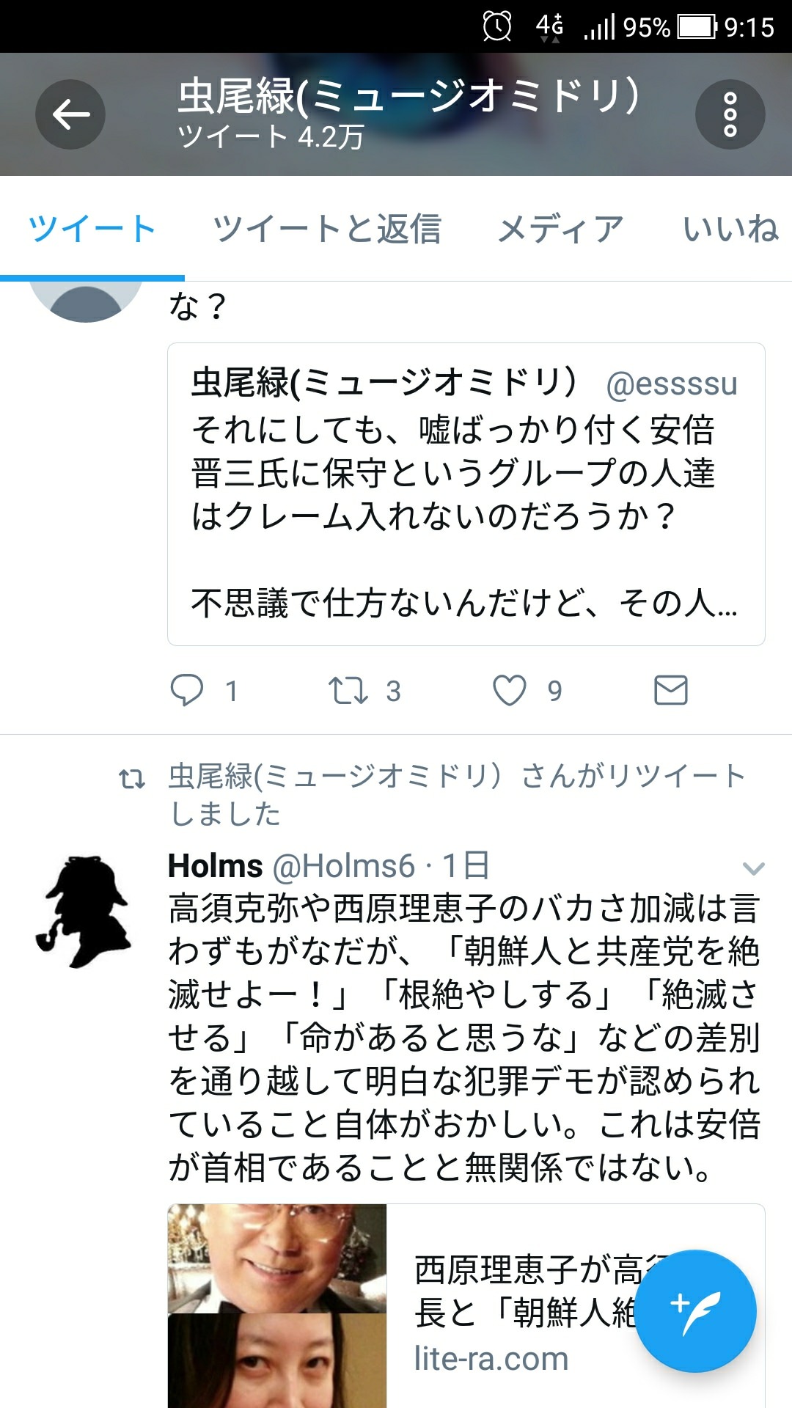Screen dimensions: 792x1408
Task: Expand Holms tweet options chevron
Action: [x=753, y=869]
